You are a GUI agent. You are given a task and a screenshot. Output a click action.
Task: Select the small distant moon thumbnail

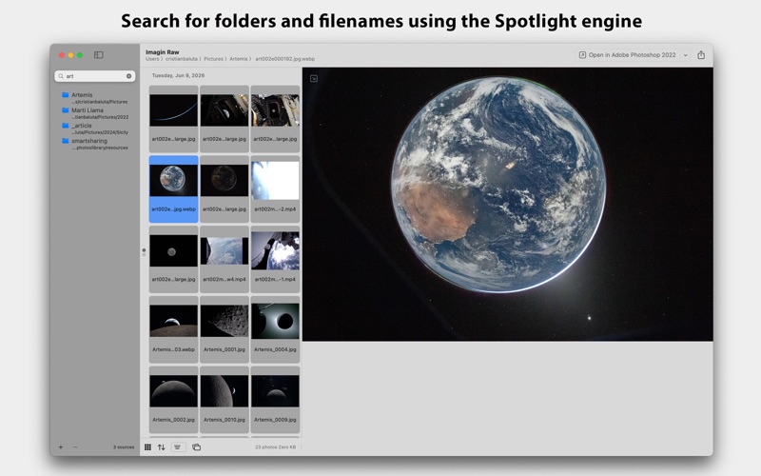click(x=173, y=259)
